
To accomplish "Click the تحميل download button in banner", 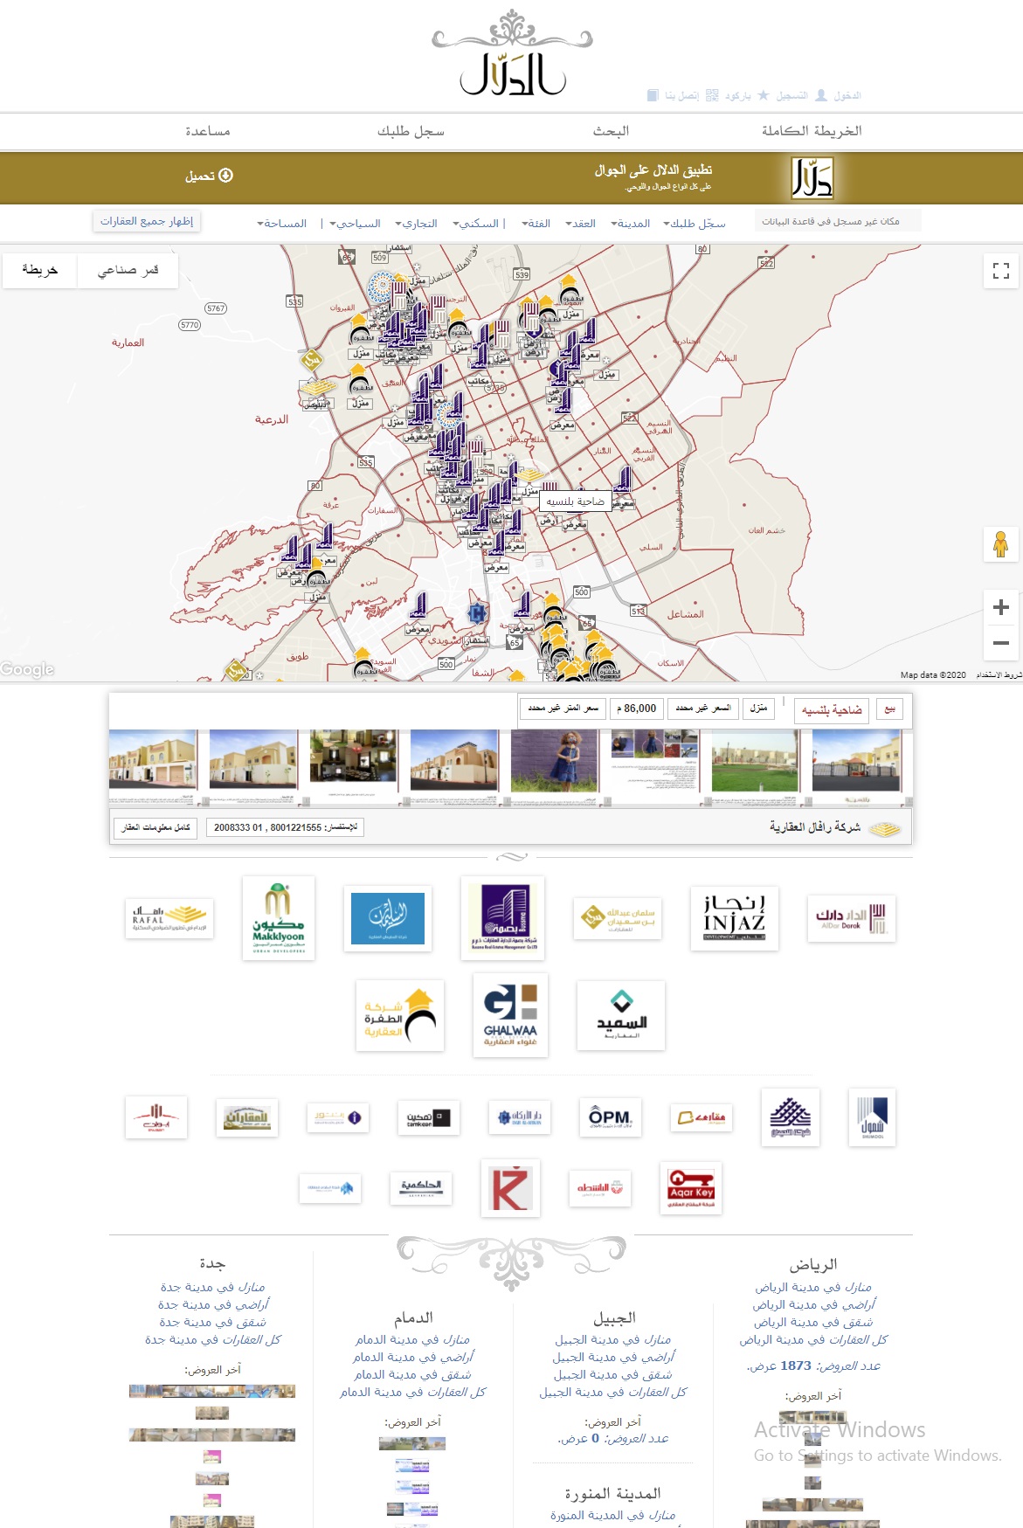I will coord(209,176).
